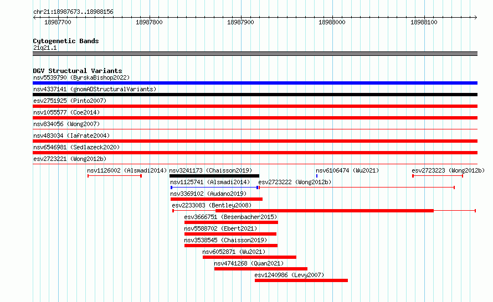The image size is (493, 302).
Task: Open variant nsv6106474 (Wu2021) label
Action: pyautogui.click(x=347, y=170)
